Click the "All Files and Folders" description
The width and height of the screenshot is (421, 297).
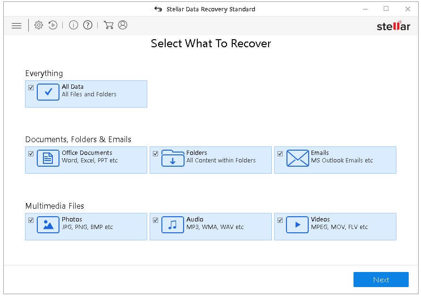pos(89,94)
